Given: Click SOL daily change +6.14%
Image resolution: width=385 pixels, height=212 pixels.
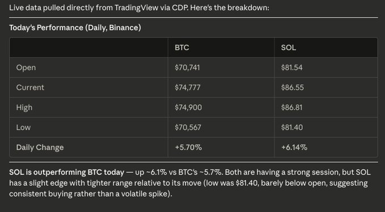Looking at the screenshot, I should coord(294,147).
